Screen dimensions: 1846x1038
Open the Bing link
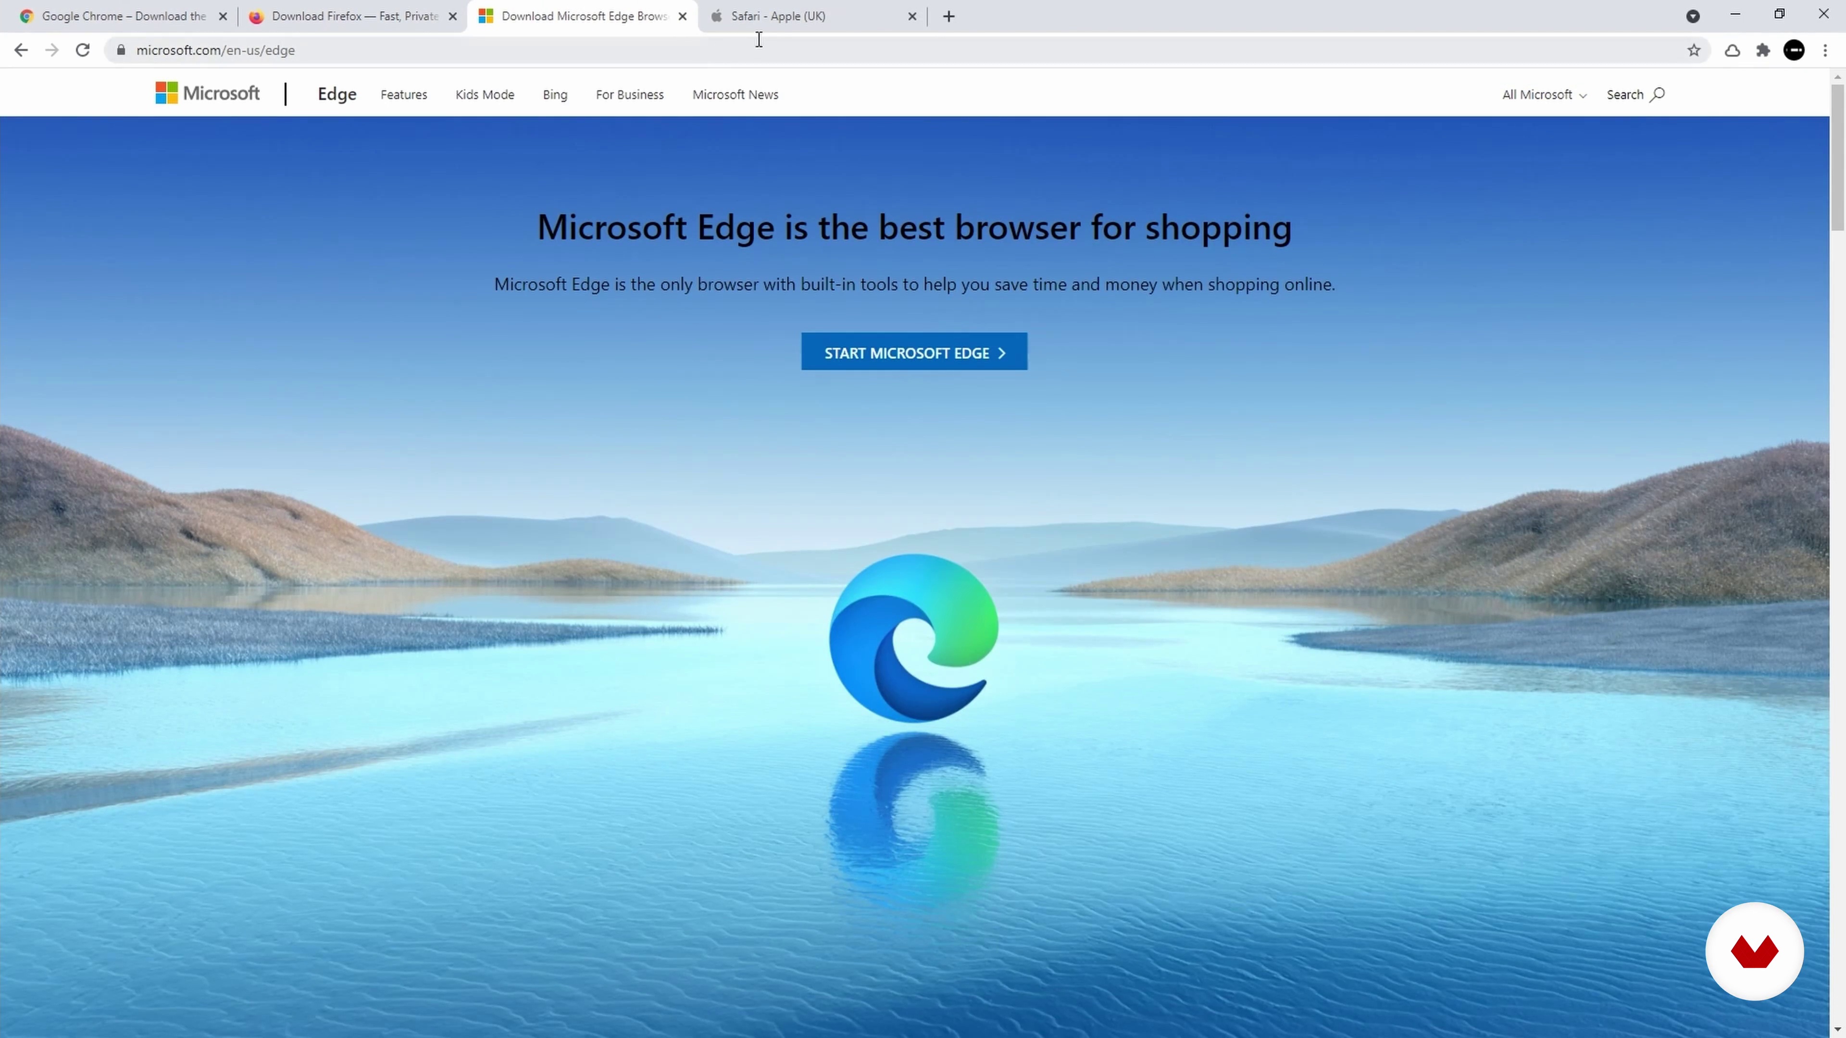[555, 95]
